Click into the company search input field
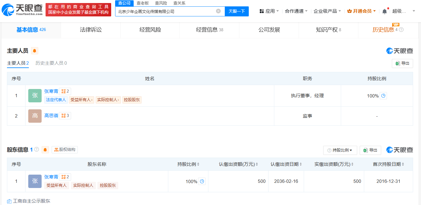Viewport: 421px width, 205px height. [166, 11]
